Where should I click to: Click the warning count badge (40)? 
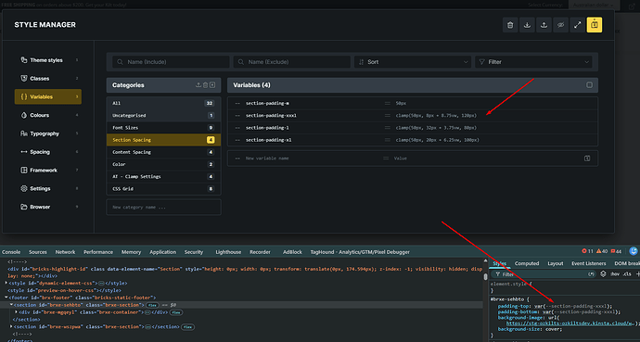click(x=602, y=251)
